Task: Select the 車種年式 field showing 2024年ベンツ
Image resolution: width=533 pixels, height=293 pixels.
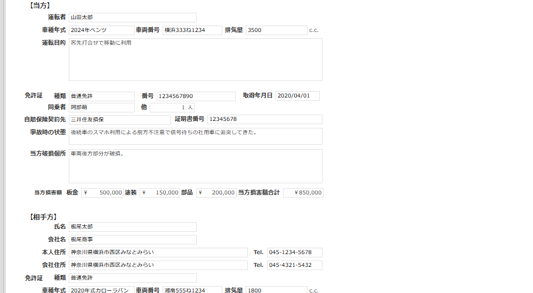Action: [101, 30]
